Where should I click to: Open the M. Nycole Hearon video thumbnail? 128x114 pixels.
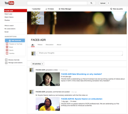(48, 104)
